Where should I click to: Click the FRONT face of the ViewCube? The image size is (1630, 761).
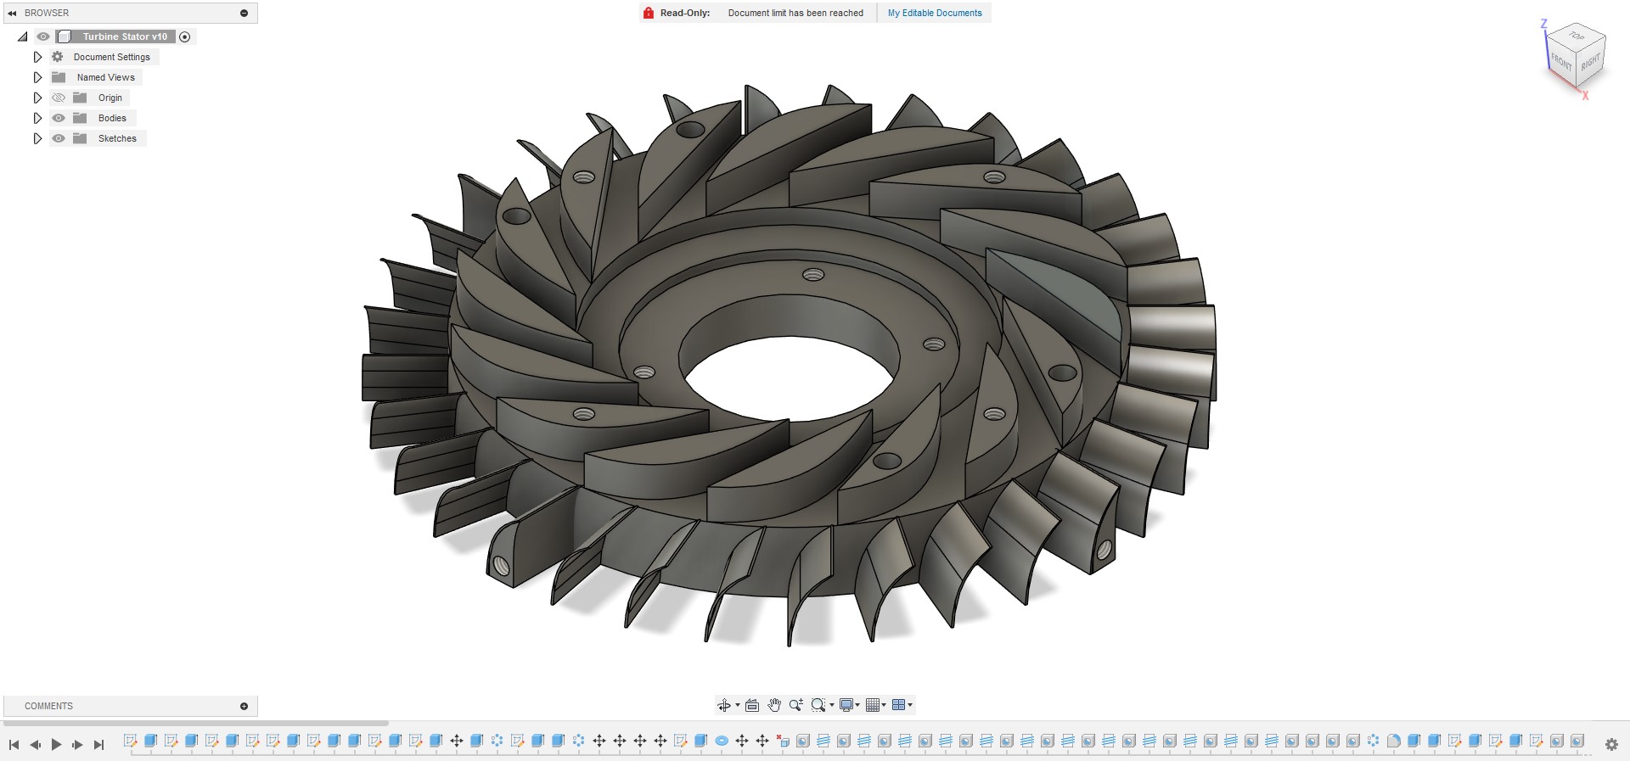(x=1560, y=61)
